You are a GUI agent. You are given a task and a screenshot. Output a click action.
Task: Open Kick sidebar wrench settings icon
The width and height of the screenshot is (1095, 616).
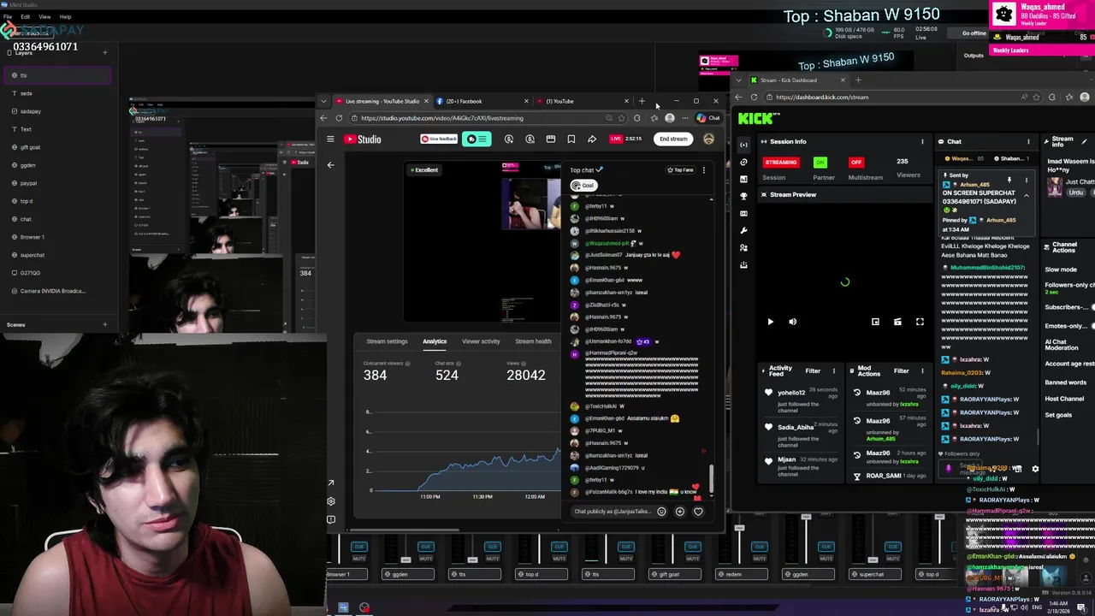743,230
